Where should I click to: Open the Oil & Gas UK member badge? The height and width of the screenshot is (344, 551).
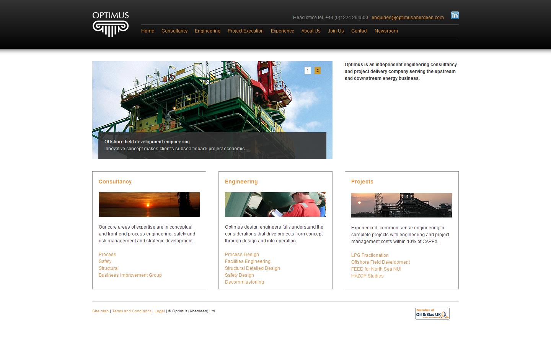pos(432,313)
